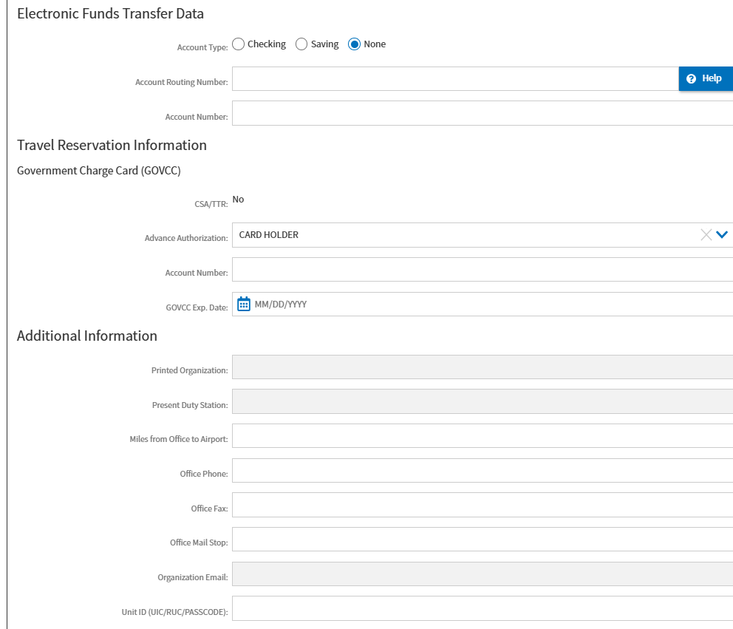Focus the Account Routing Number field
The image size is (733, 629).
[454, 79]
